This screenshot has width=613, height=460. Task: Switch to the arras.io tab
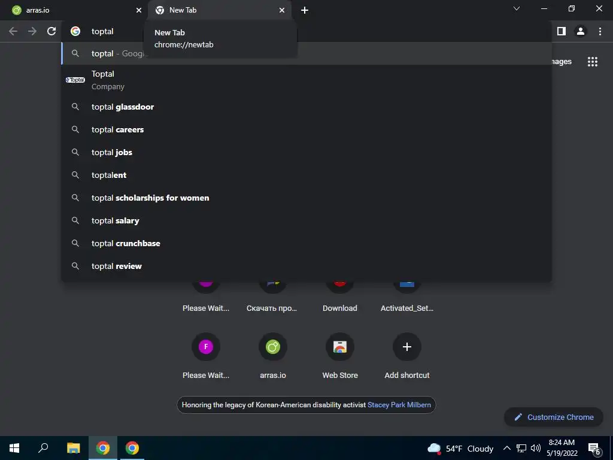point(77,10)
